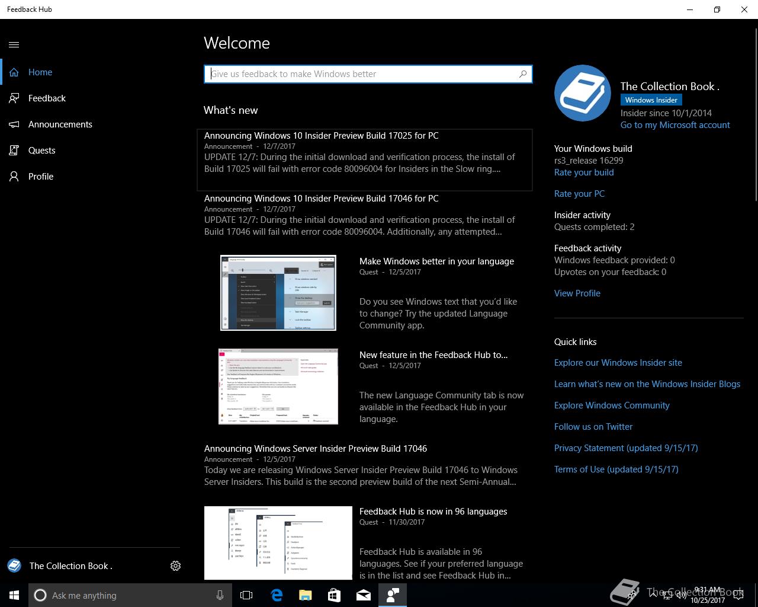The image size is (758, 607).
Task: Go to Quests menu item
Action: [x=95, y=151]
